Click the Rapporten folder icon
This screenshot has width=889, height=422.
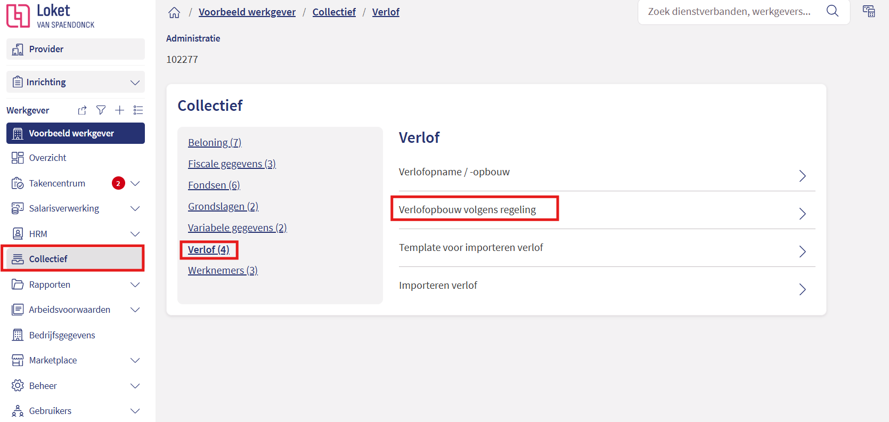(18, 285)
